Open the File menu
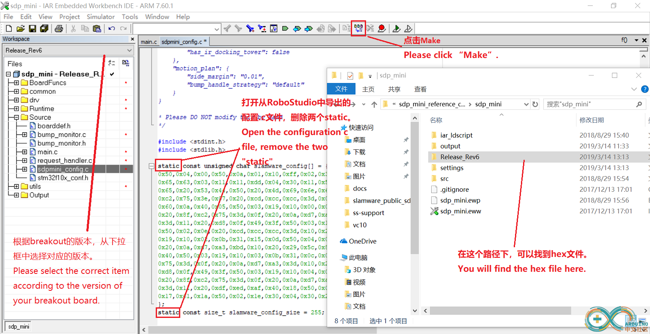The image size is (650, 334). click(x=8, y=17)
